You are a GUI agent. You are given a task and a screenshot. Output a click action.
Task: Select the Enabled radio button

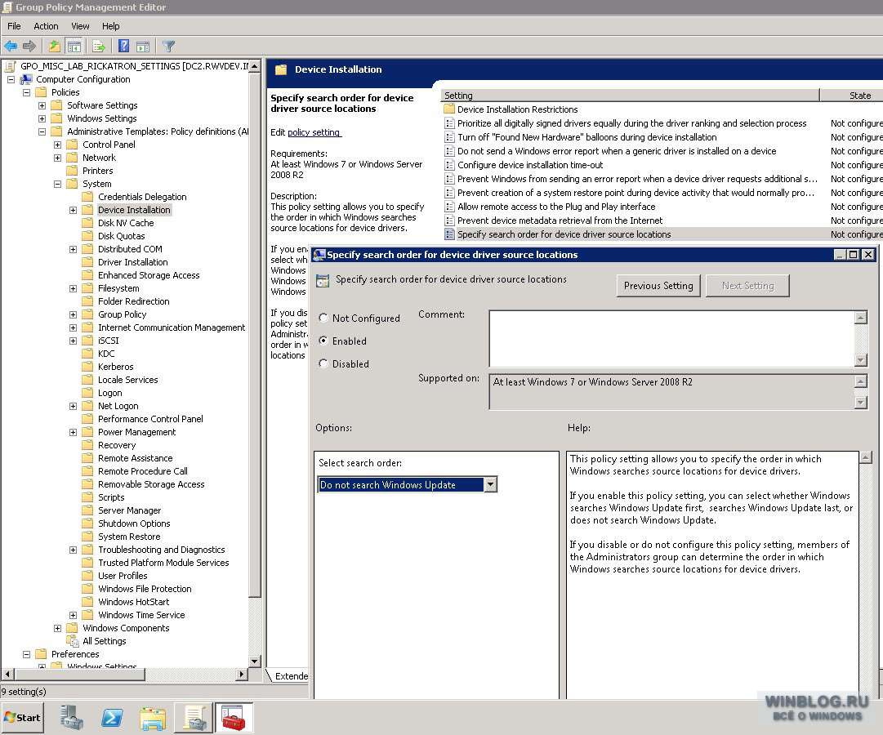(x=323, y=341)
